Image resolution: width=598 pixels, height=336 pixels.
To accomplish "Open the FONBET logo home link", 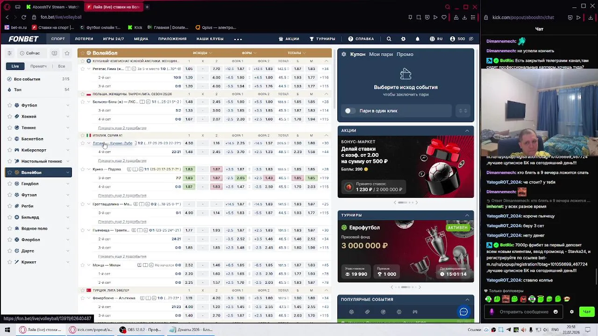I will click(x=23, y=39).
